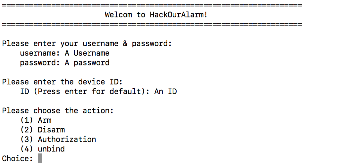Image resolution: width=341 pixels, height=165 pixels.
Task: Click the Arm option in the action list
Action: [44, 120]
